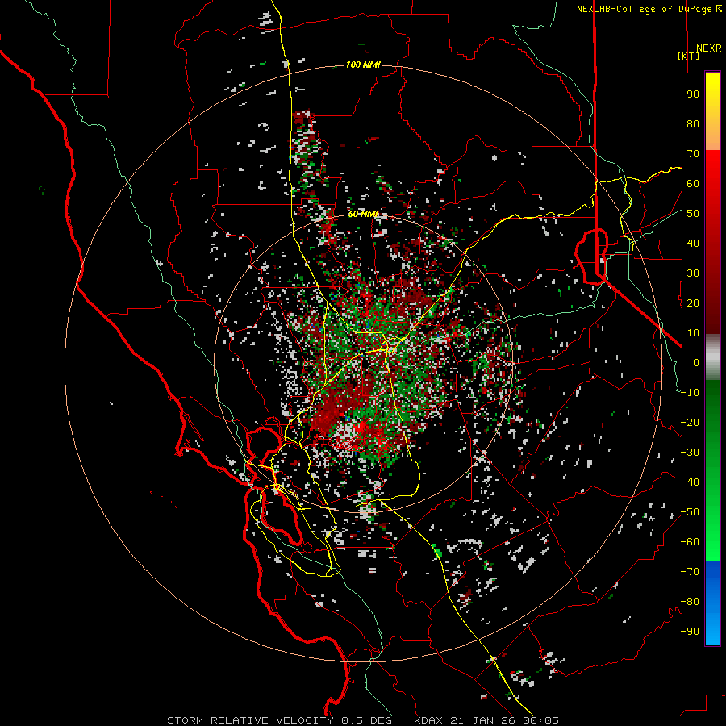Click the -20 value on the velocity scale

[690, 423]
